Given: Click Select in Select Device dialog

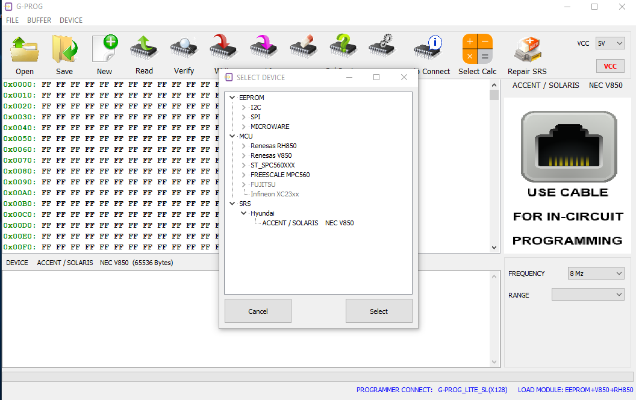Looking at the screenshot, I should 379,311.
